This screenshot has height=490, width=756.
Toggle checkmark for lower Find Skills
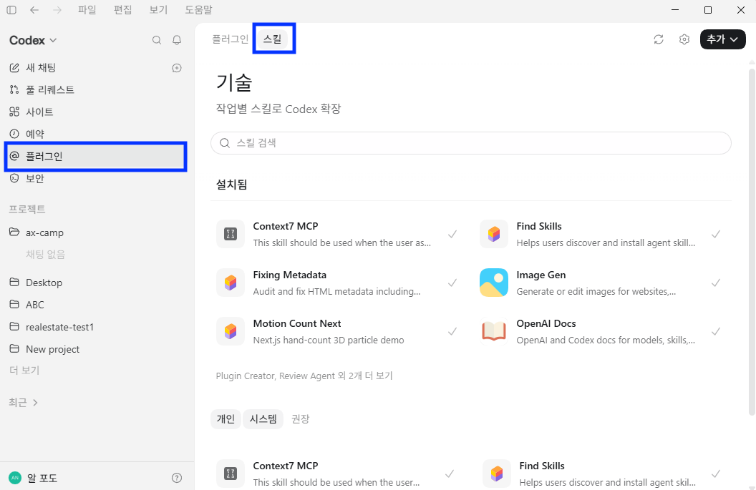pos(716,474)
